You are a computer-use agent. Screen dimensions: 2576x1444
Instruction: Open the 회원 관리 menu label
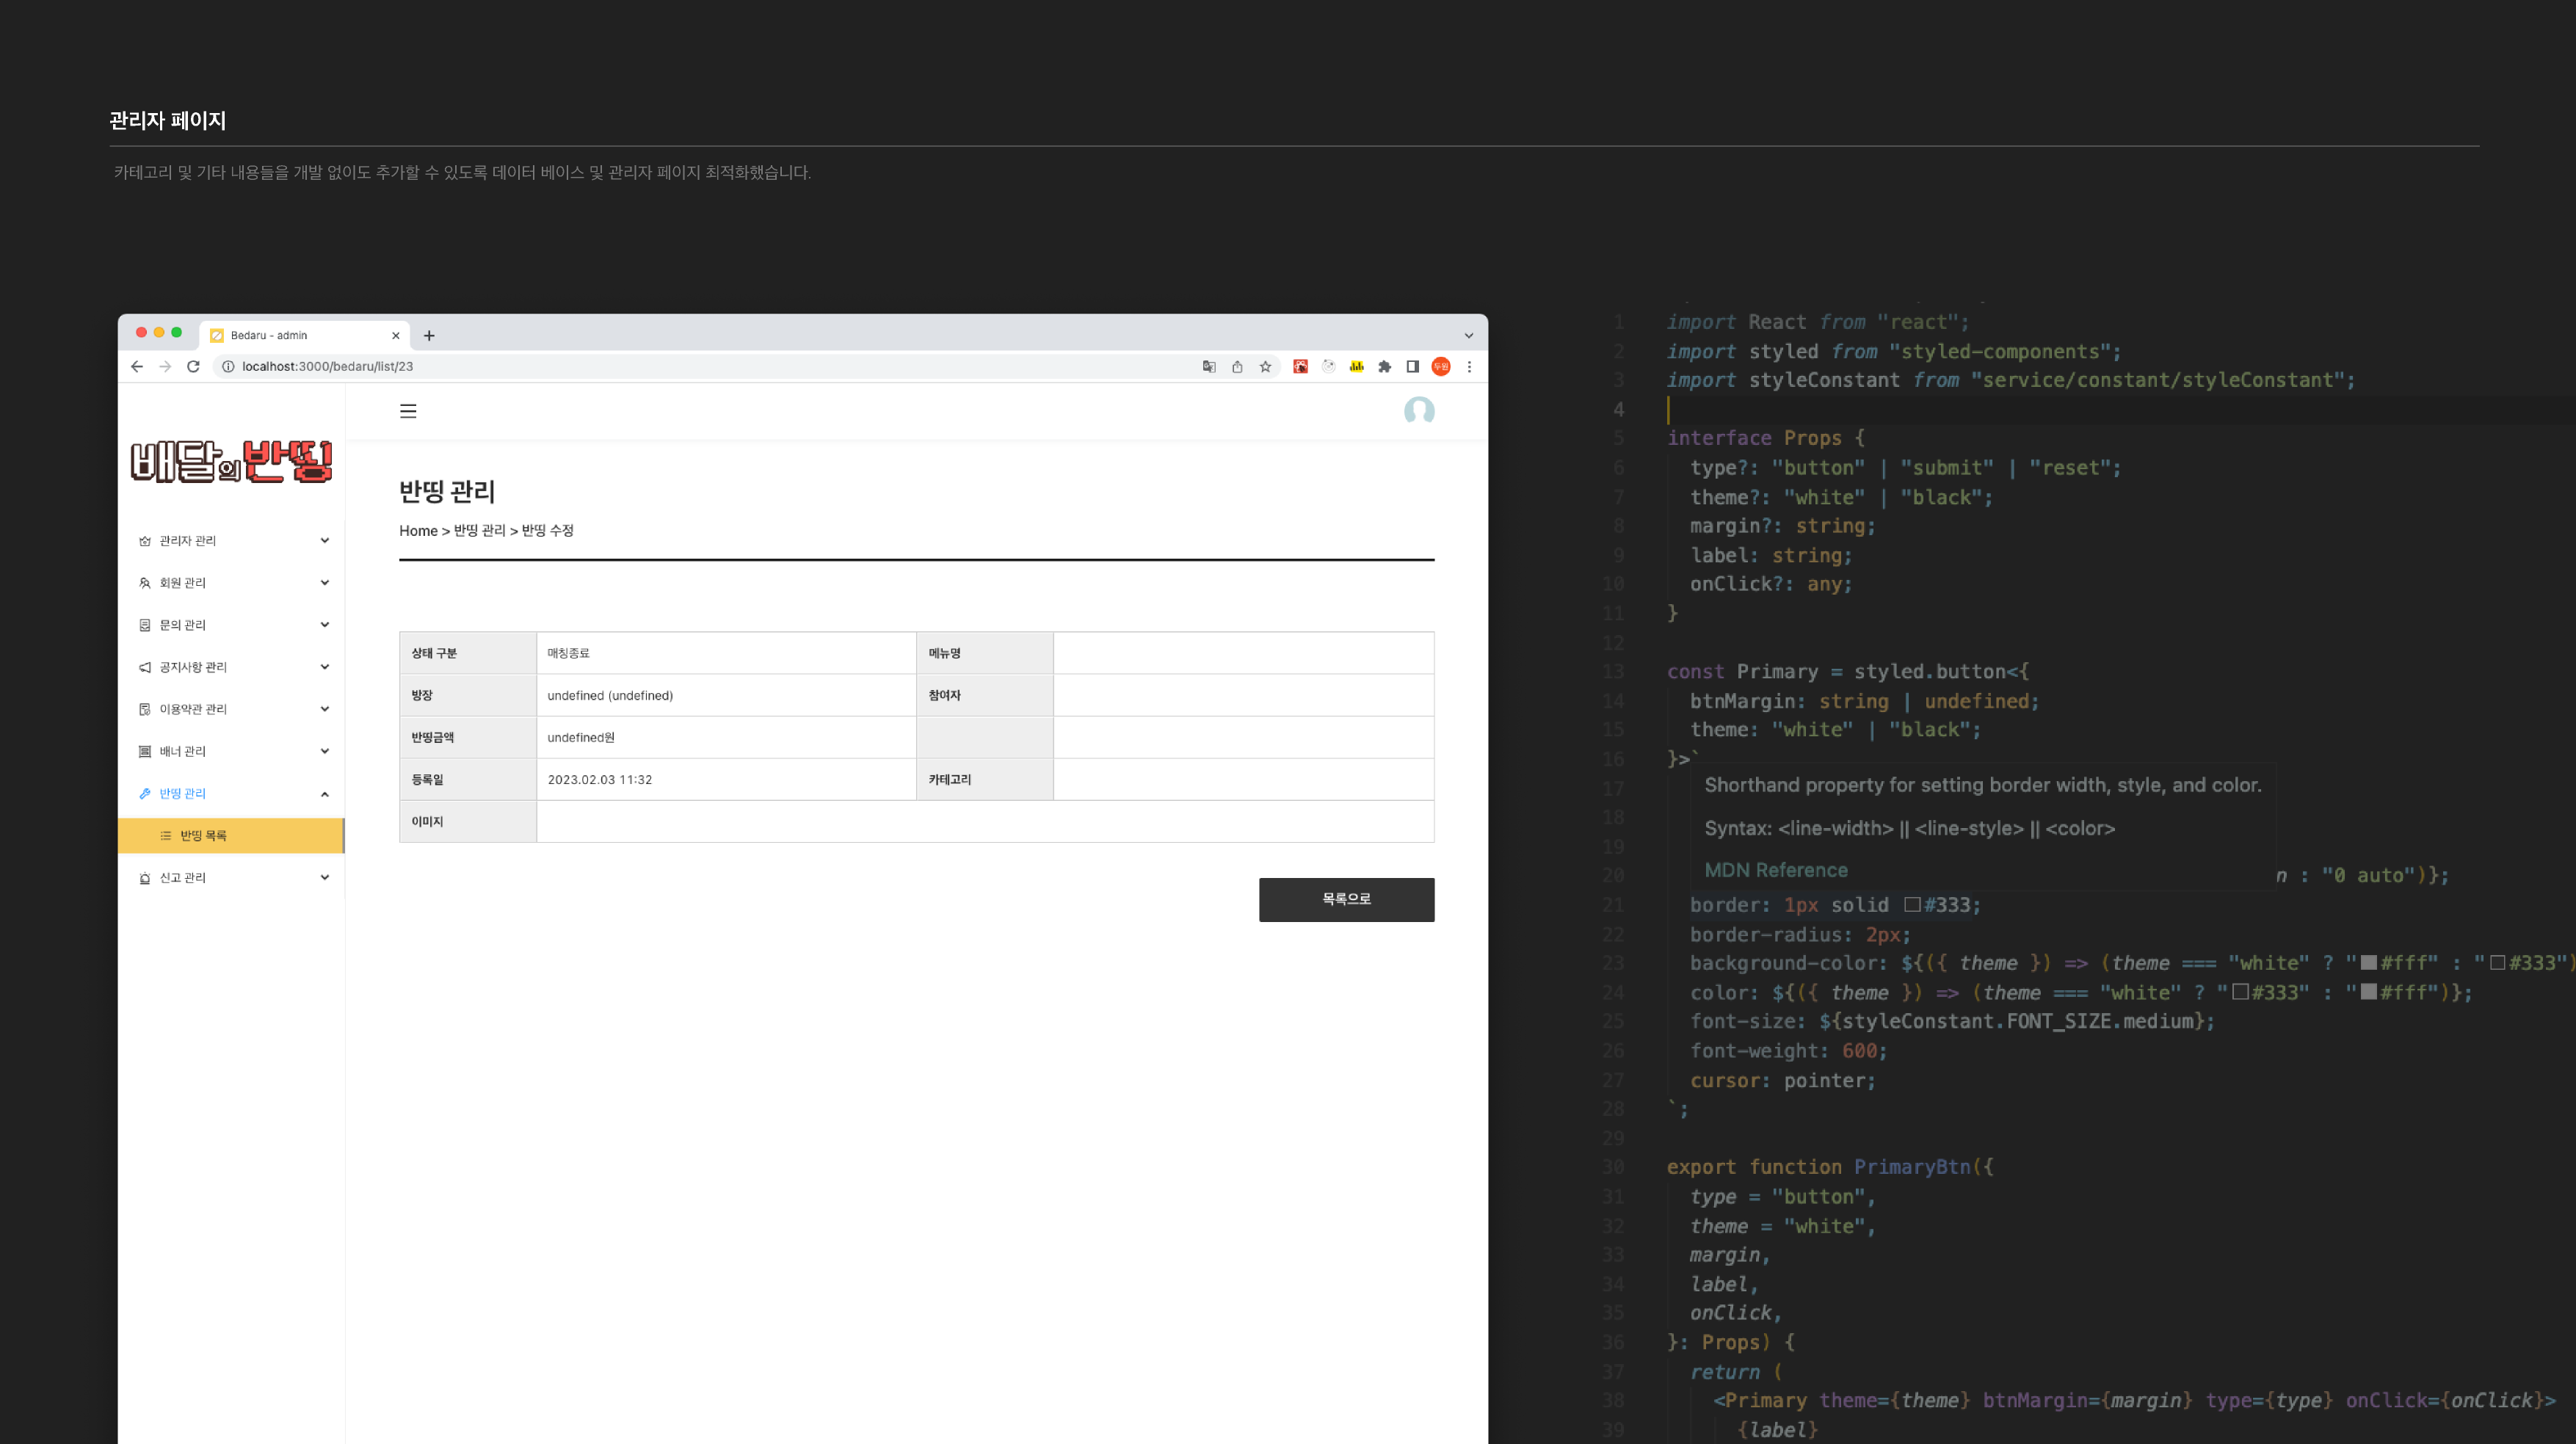point(182,582)
